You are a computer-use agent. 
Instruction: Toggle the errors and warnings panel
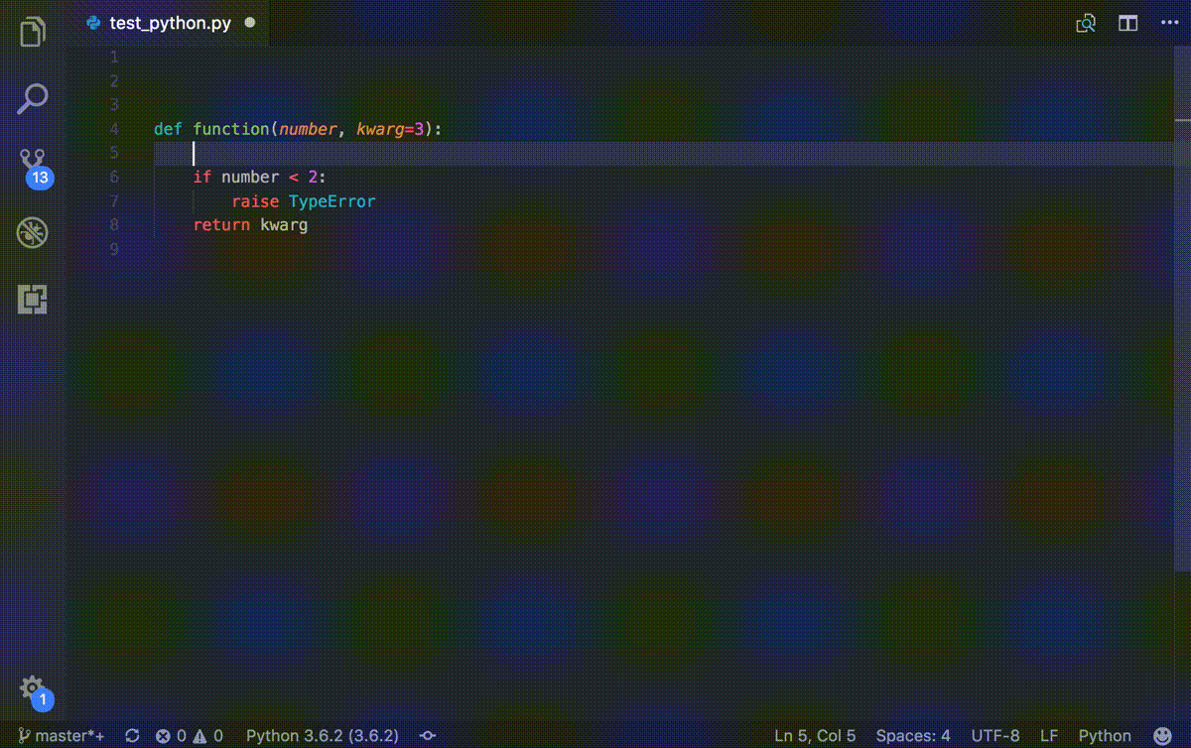[x=184, y=735]
